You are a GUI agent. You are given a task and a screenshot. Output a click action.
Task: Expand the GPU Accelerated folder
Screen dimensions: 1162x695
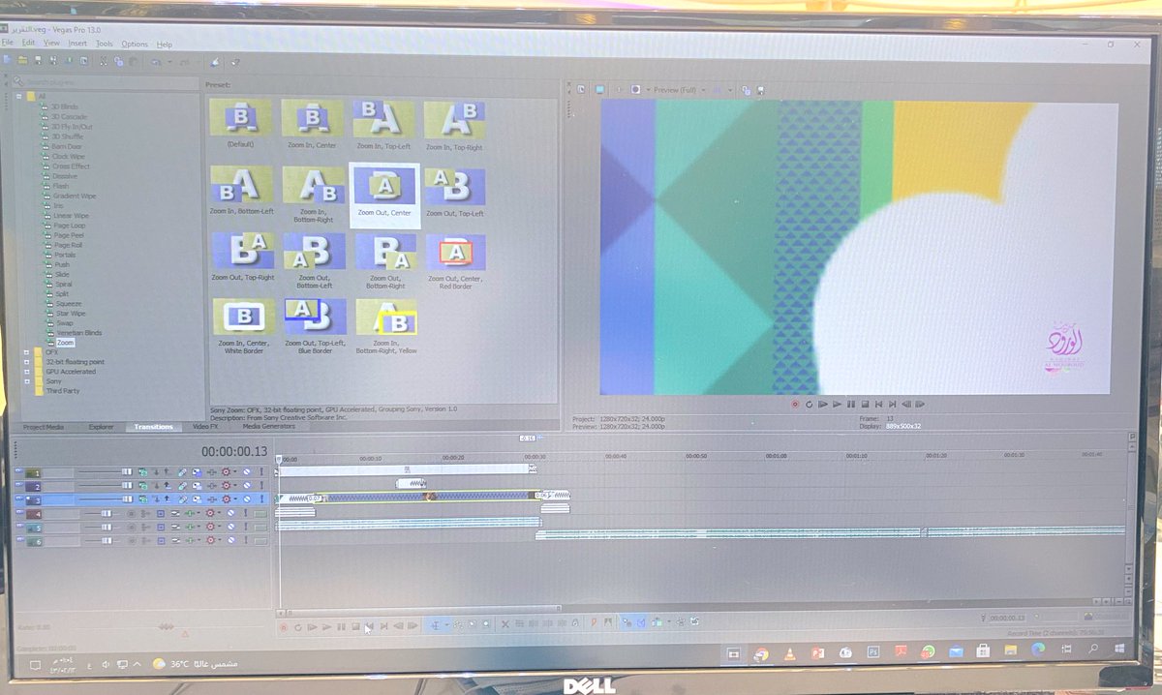pyautogui.click(x=26, y=372)
